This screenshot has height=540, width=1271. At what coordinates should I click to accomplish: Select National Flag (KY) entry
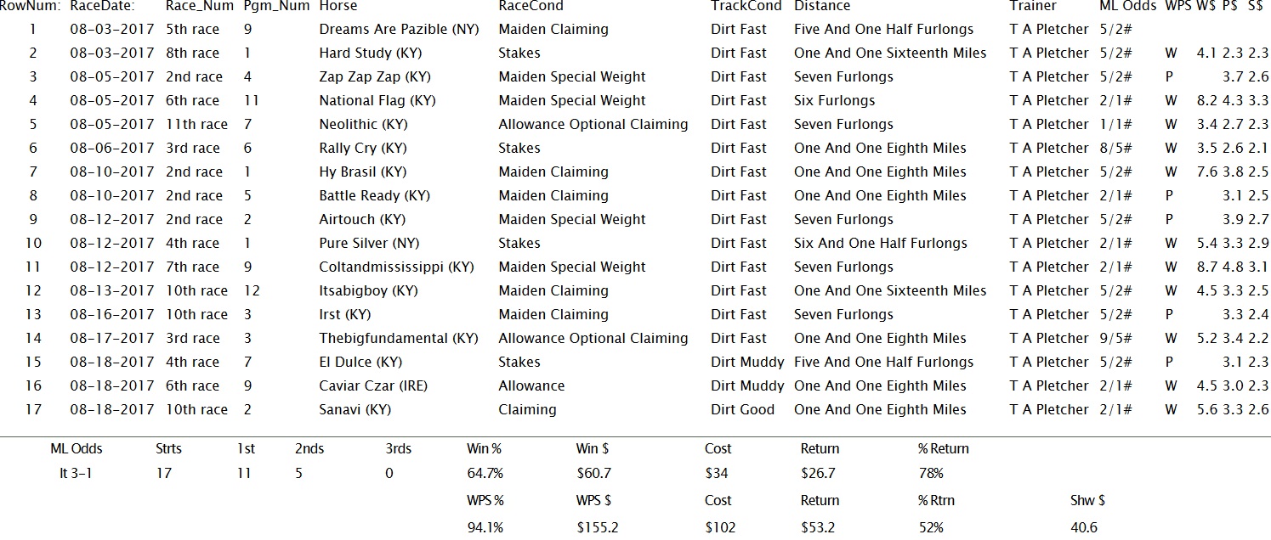(x=377, y=100)
